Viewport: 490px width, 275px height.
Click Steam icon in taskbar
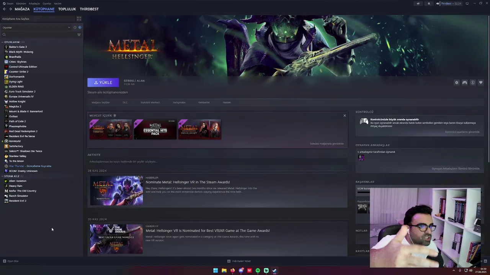(x=274, y=270)
